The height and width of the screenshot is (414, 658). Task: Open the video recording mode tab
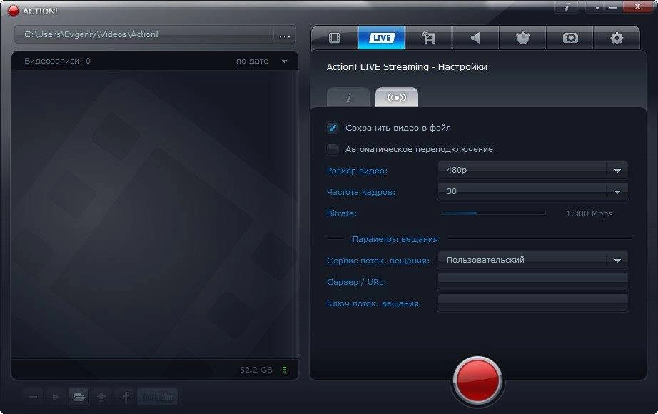point(335,38)
